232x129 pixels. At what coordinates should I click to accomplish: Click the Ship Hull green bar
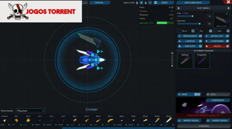coord(165,23)
